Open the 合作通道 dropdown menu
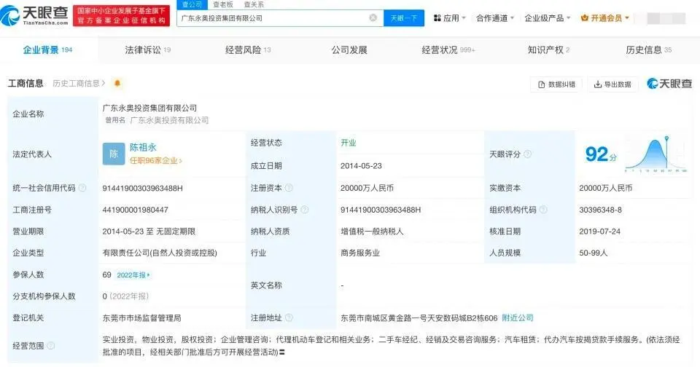Screen dimensions: 700x367 coord(495,18)
